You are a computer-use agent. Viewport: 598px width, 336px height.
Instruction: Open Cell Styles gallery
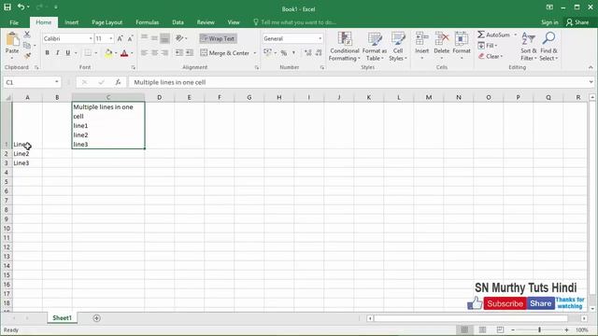coord(398,47)
